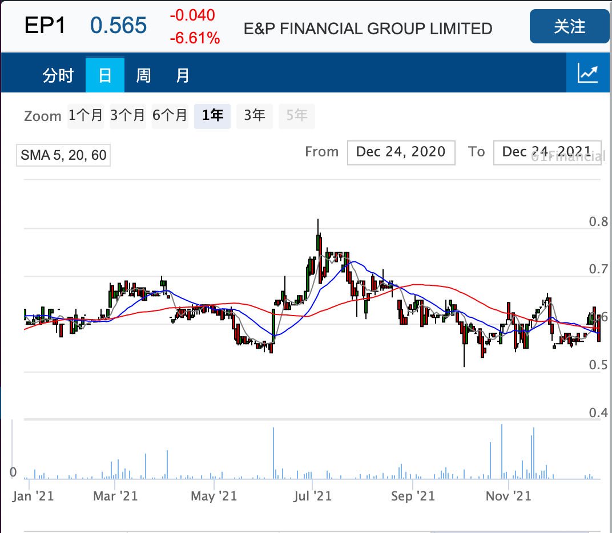
Task: Open SMA 5, 20, 60 indicator selector
Action: [x=63, y=155]
